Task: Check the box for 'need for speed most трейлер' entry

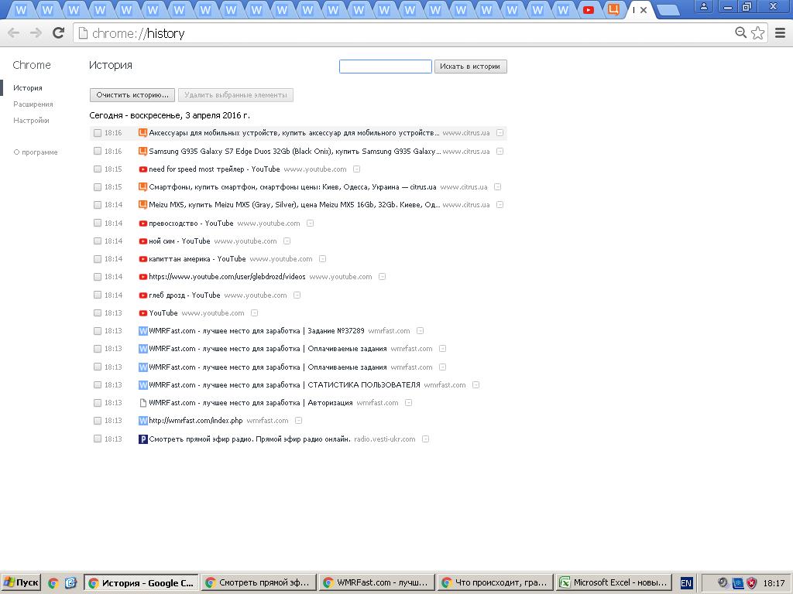Action: click(x=98, y=169)
